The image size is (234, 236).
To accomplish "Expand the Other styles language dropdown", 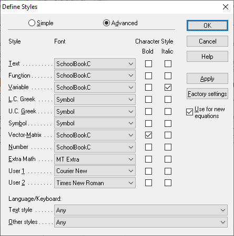I will tap(141, 222).
